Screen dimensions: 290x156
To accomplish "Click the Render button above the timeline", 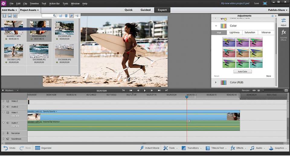I will pos(246,90).
